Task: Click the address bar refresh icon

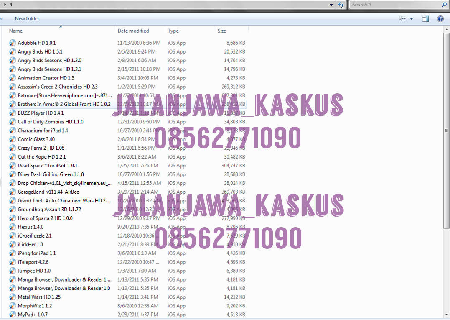Action: (x=341, y=5)
